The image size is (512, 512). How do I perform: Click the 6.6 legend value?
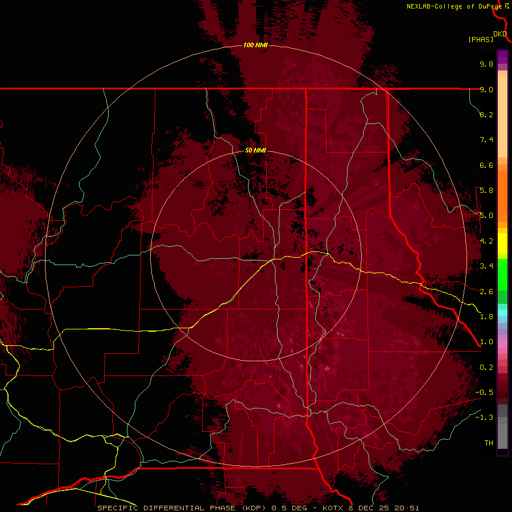click(x=486, y=165)
